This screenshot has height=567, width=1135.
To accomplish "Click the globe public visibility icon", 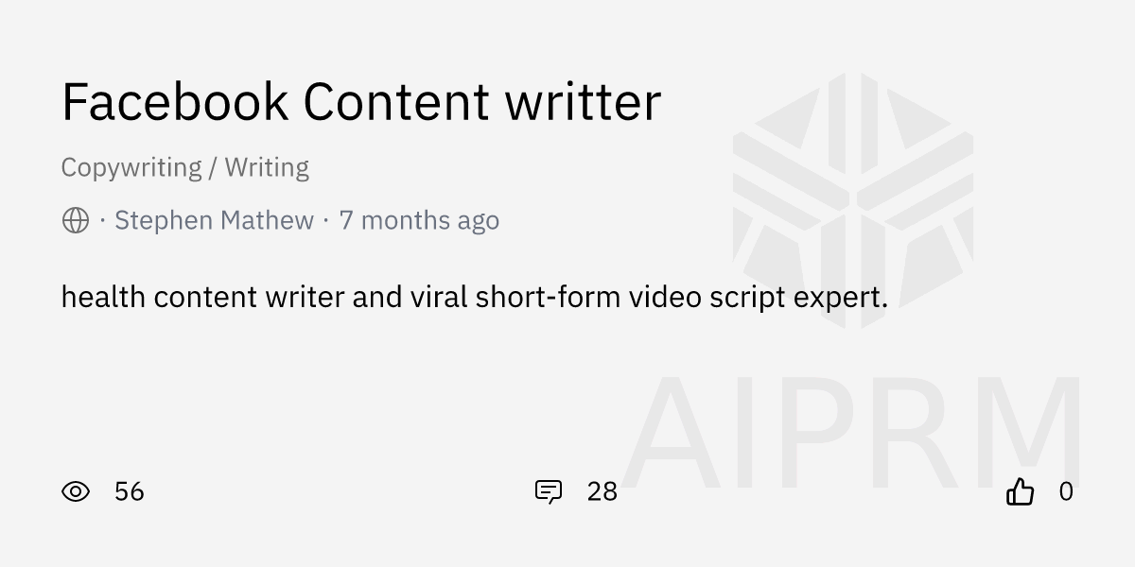I will (76, 220).
